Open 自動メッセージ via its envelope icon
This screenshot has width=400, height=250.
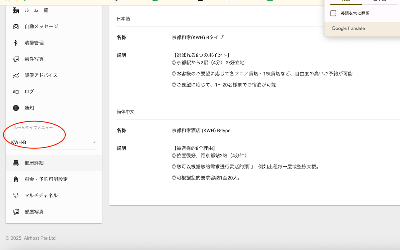[16, 27]
